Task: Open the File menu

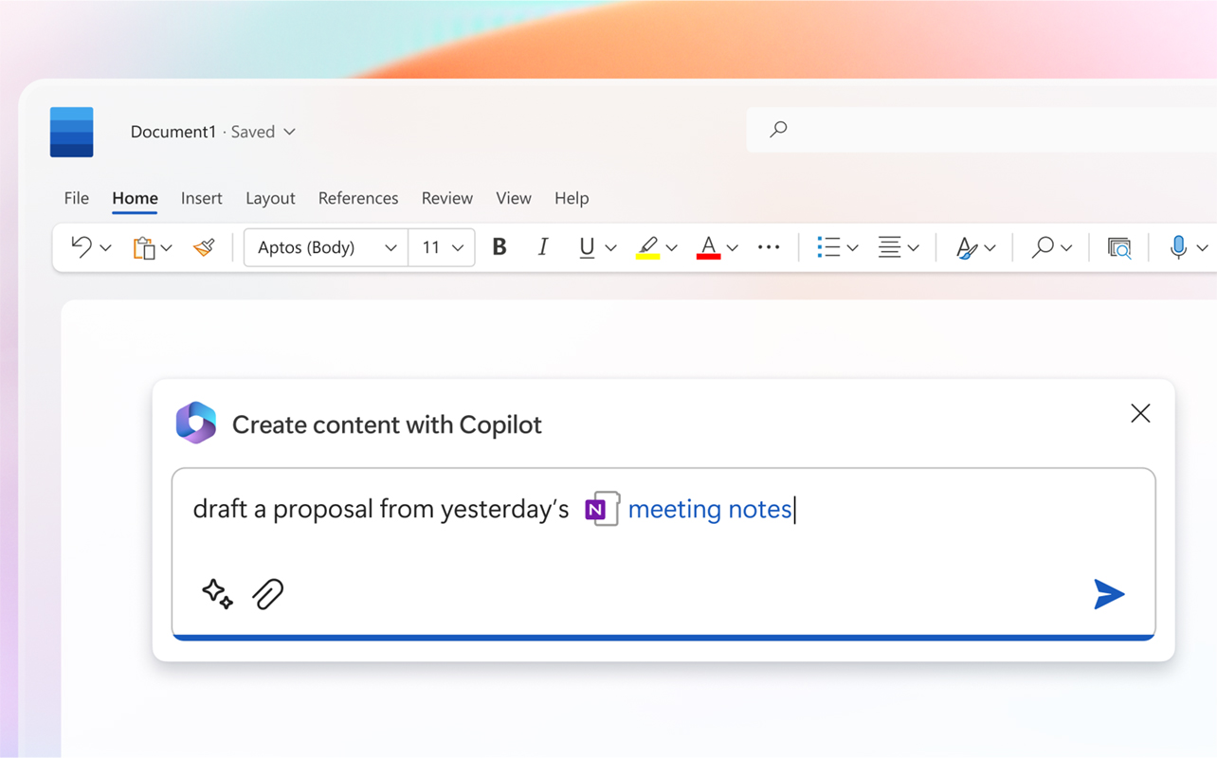Action: click(x=77, y=198)
